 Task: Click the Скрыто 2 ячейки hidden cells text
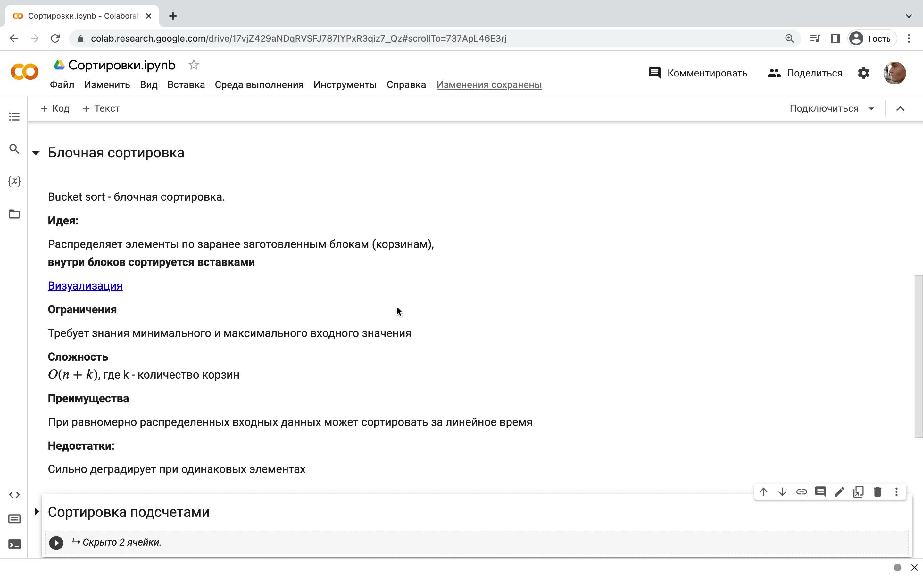click(122, 542)
